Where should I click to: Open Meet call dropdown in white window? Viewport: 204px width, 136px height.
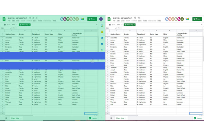pos(188,19)
